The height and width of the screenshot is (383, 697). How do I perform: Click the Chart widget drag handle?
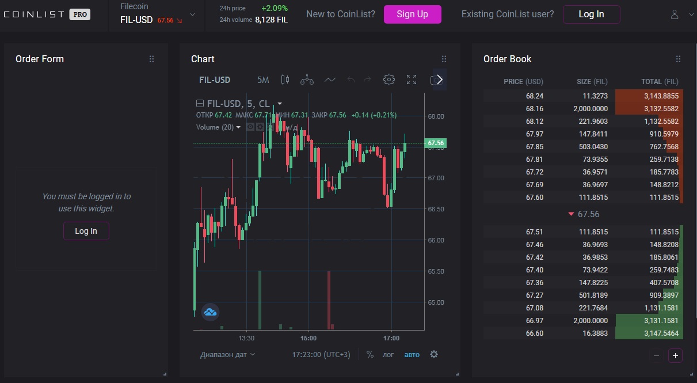(x=444, y=59)
